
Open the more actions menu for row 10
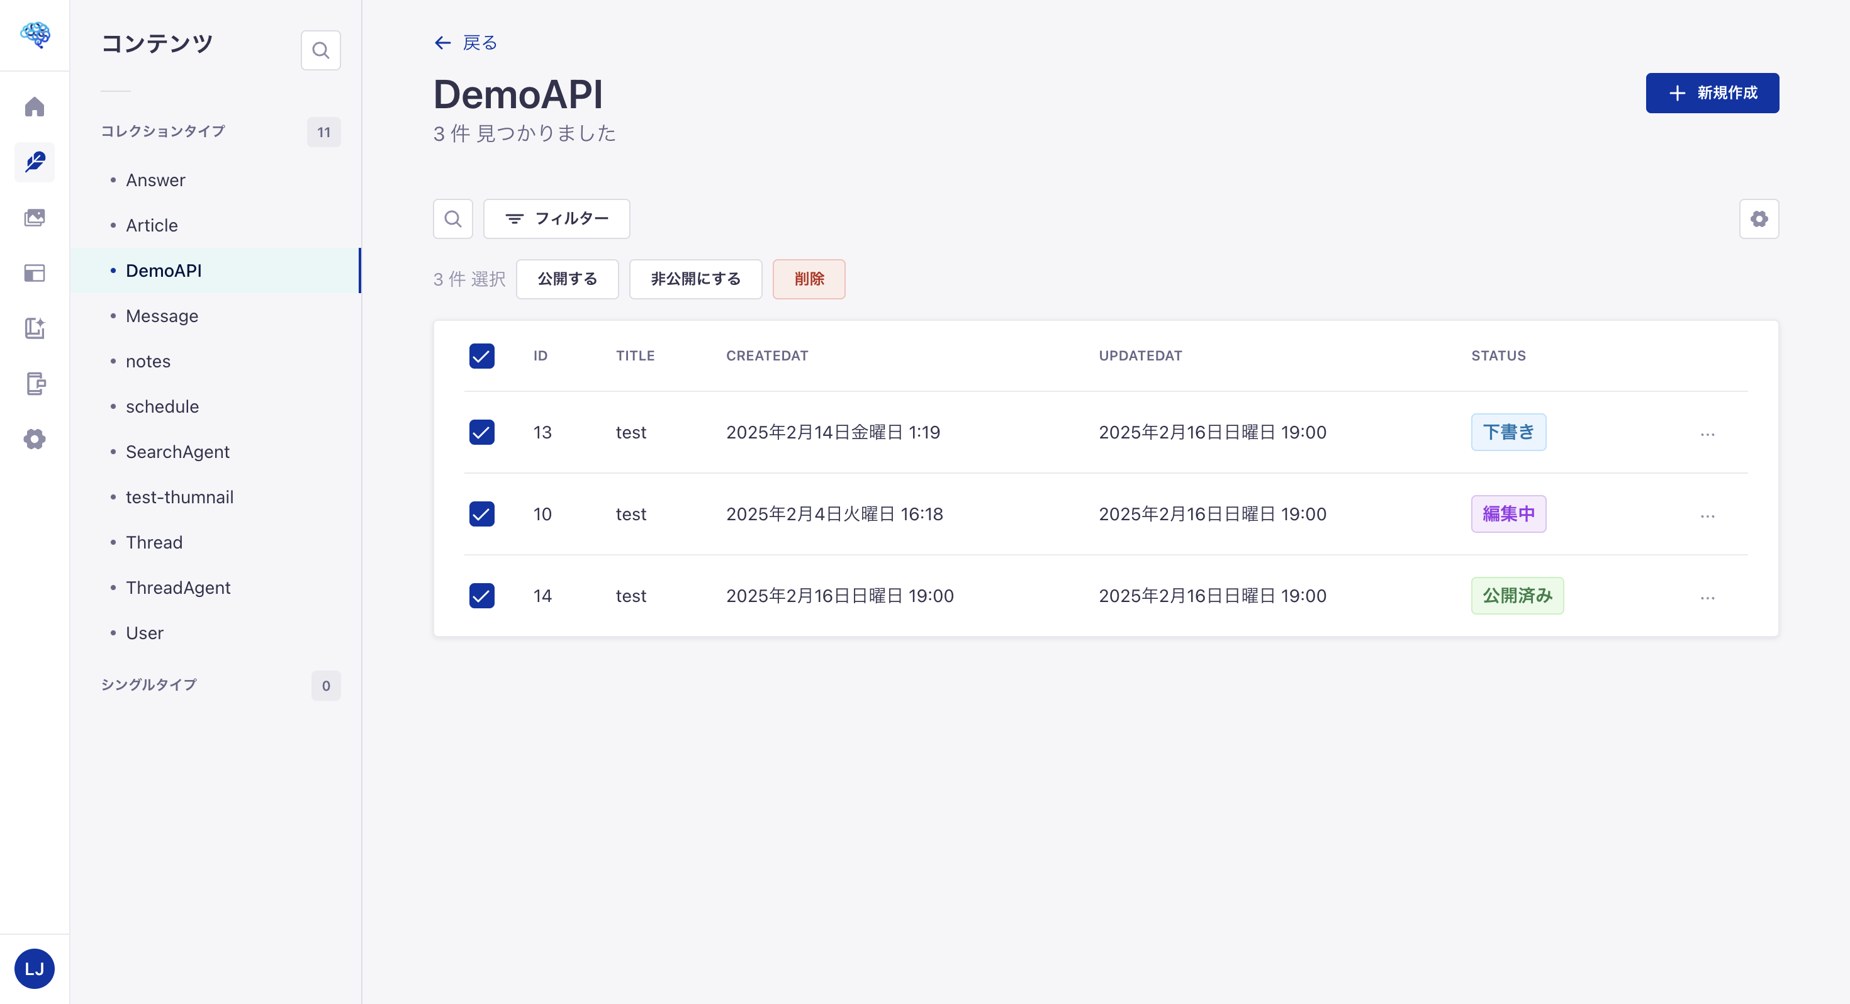1707,516
